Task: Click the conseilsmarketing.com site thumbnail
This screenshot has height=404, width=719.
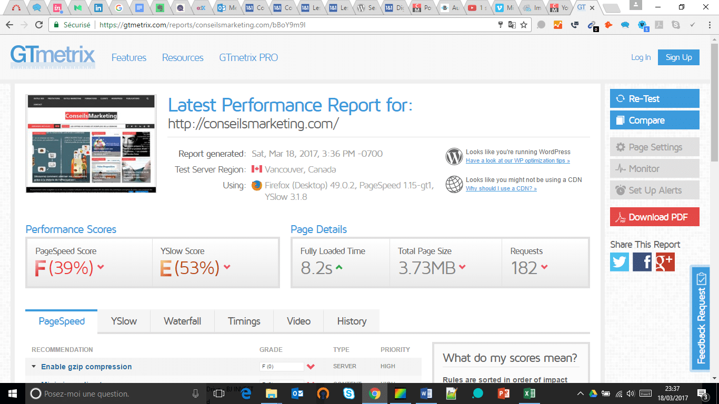Action: click(x=91, y=144)
